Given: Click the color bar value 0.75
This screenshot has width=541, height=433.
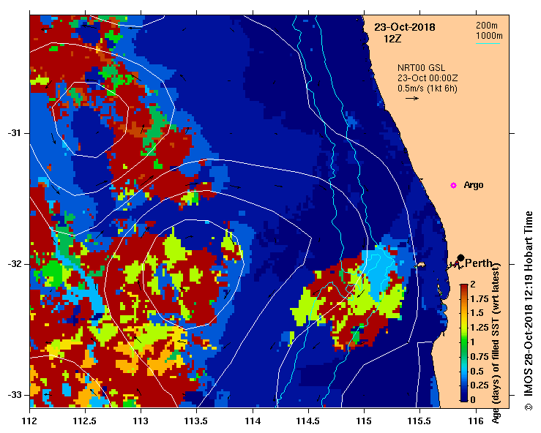Looking at the screenshot, I should pos(480,356).
